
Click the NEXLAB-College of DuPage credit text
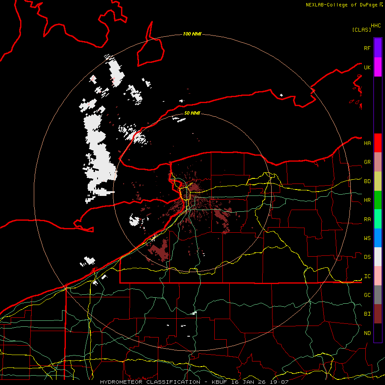[341, 5]
